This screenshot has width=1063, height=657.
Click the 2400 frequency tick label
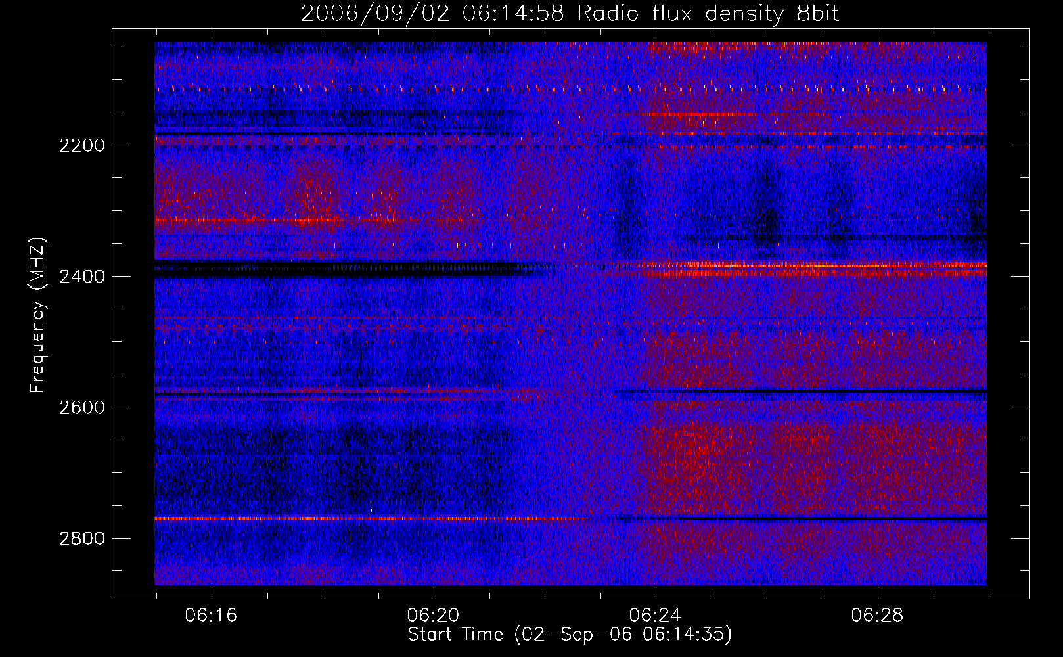pos(81,277)
